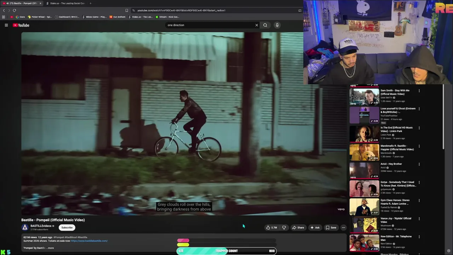Viewport: 453px width, 255px height.
Task: Share the Pompeii video
Action: tap(298, 227)
